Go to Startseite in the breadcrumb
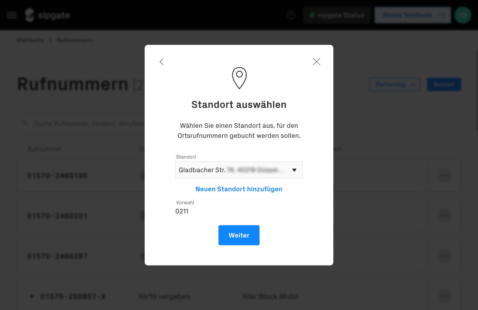The height and width of the screenshot is (310, 478). tap(31, 40)
